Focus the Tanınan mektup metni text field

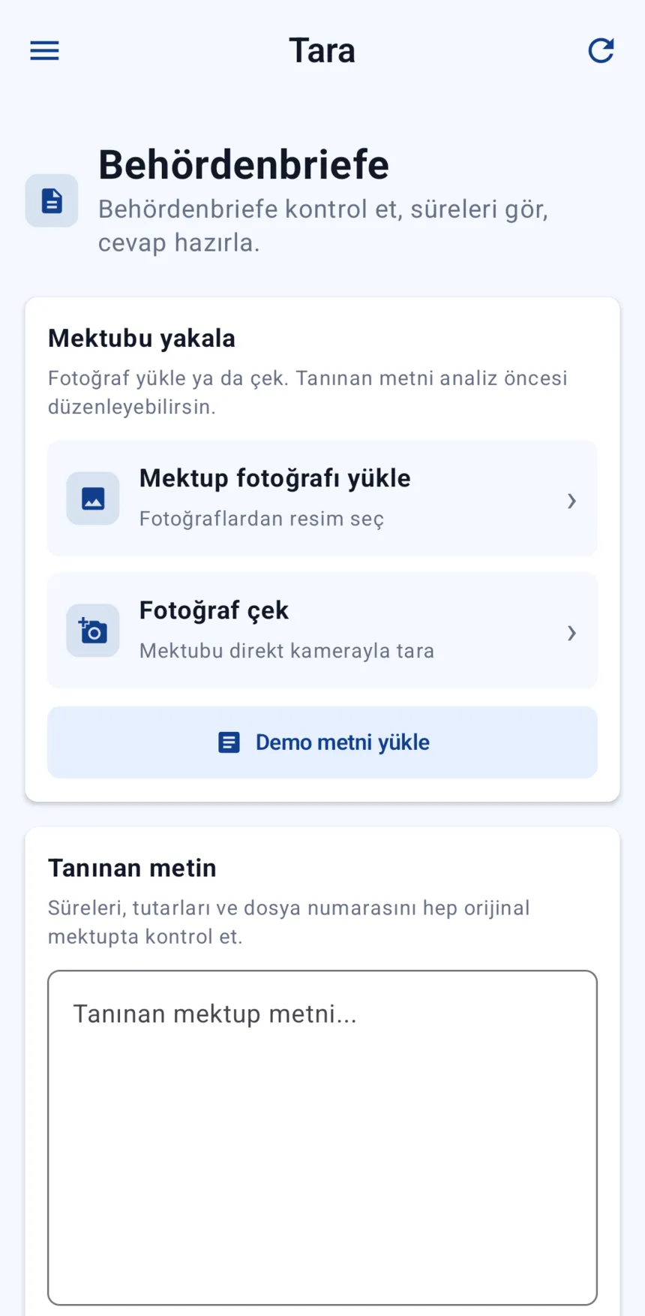click(322, 1137)
